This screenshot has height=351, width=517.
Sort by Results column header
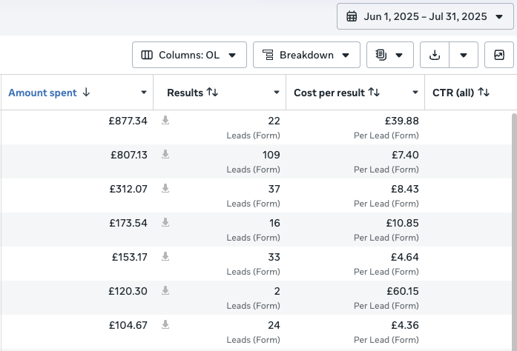[193, 93]
